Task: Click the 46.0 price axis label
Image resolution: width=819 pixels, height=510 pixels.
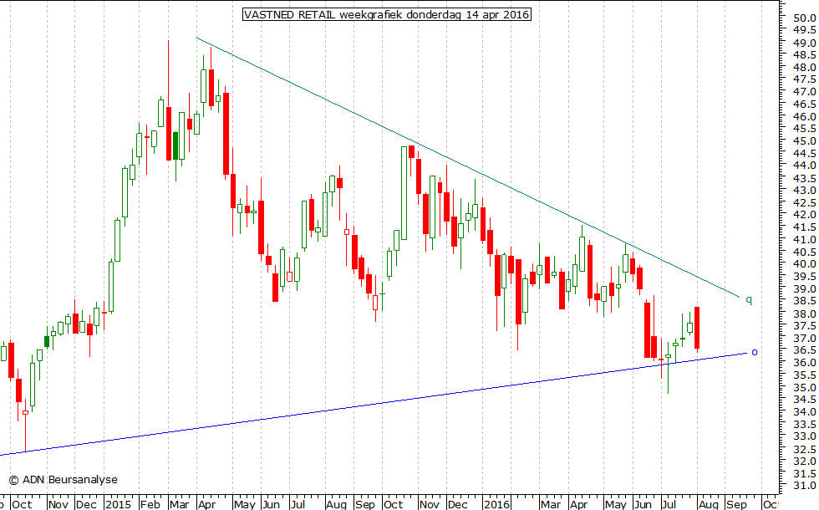Action: click(805, 116)
